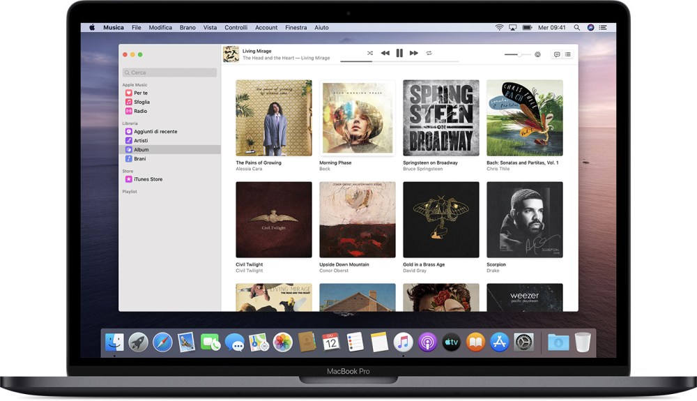
Task: Open the Vista menu
Action: [210, 28]
